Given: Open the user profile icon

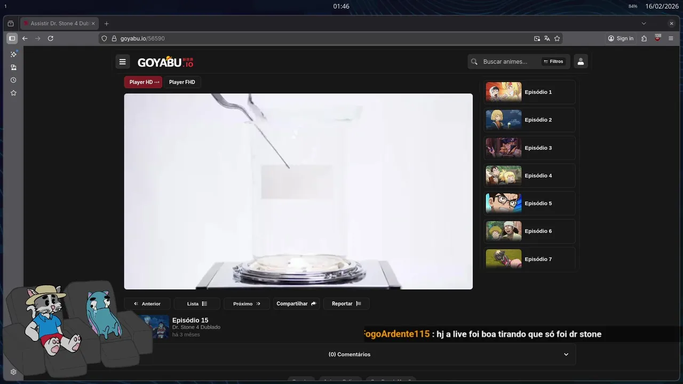Looking at the screenshot, I should click(581, 61).
